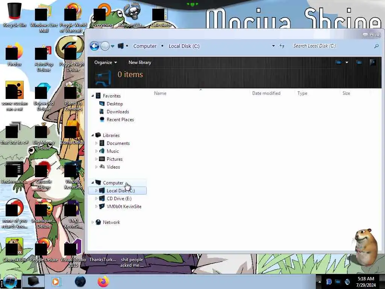This screenshot has height=289, width=385.
Task: Click the search magnifier icon
Action: (376, 46)
